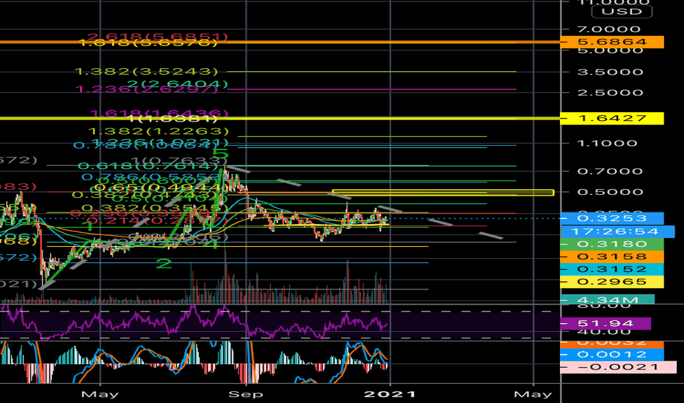Select the 0.65(0.4944) Fibonacci level label
The image size is (684, 403).
pos(161,188)
